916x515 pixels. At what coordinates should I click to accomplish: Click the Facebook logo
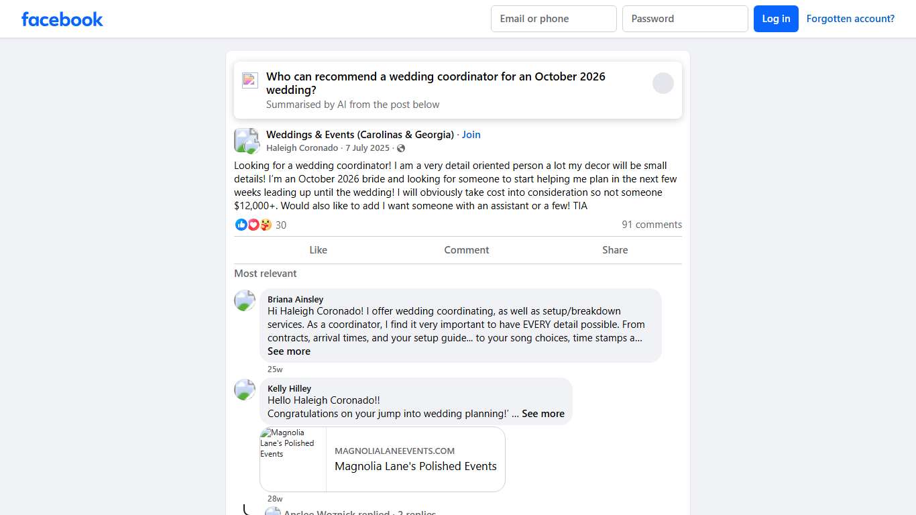click(x=62, y=19)
